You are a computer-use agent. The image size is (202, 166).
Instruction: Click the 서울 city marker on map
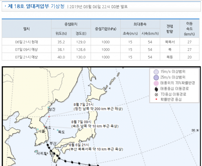[x=38, y=130]
